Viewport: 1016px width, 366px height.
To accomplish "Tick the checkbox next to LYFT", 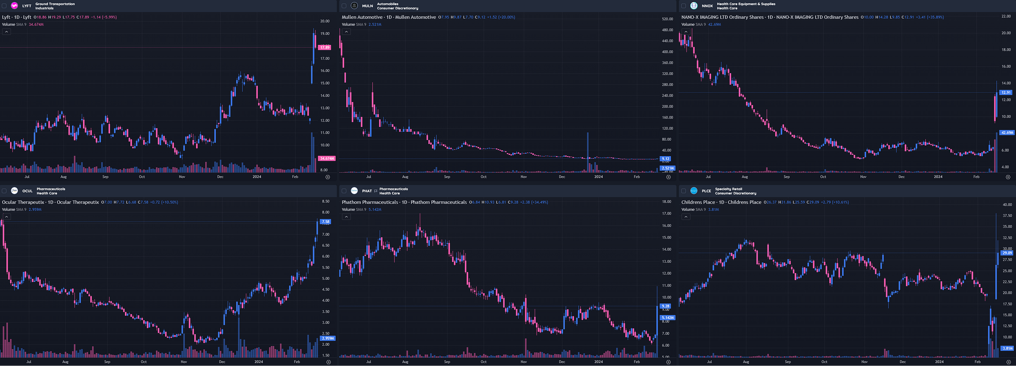I will 4,6.
